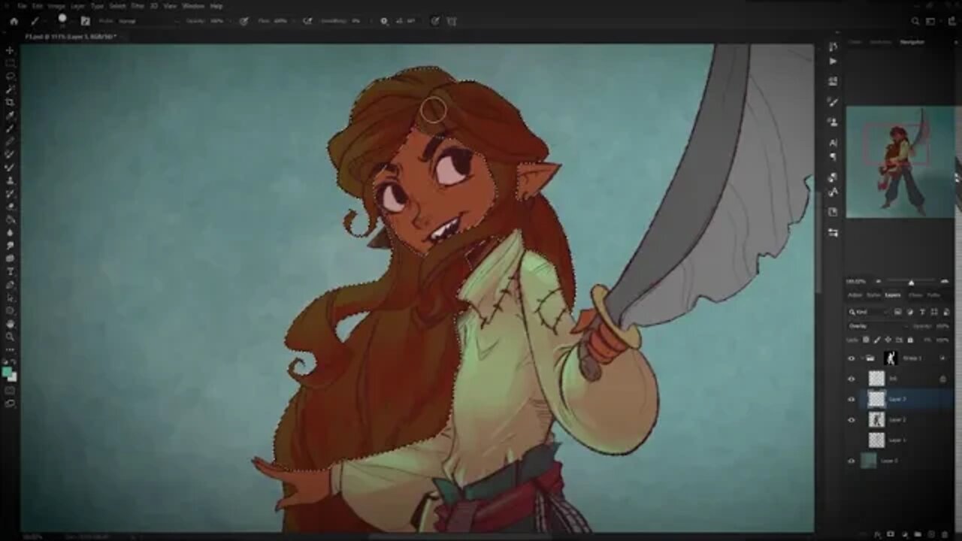Viewport: 962px width, 541px height.
Task: Open Character panel icon in collapsed dock
Action: [x=833, y=142]
